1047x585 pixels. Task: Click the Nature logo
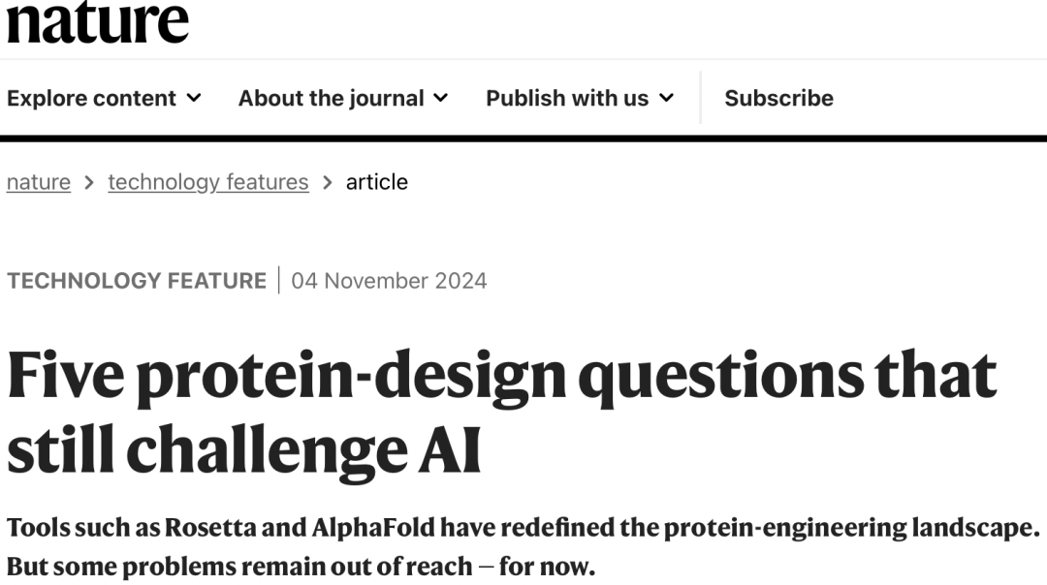point(97,21)
